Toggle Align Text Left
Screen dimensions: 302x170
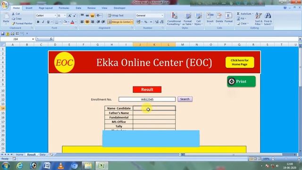pos(82,22)
